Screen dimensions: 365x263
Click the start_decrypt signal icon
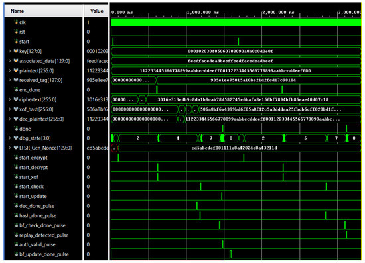coord(16,167)
